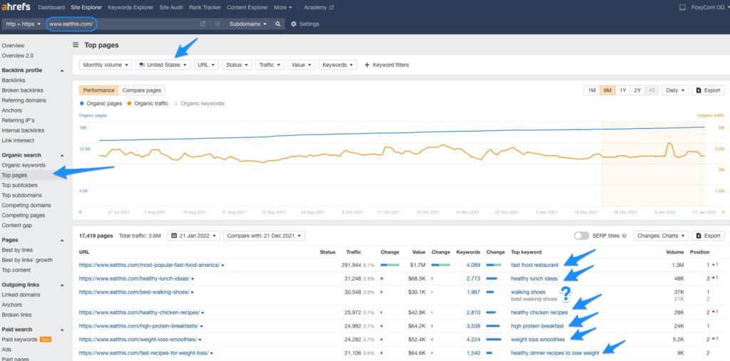Viewport: 730px width, 361px height.
Task: Open Content gap report
Action: coord(17,226)
